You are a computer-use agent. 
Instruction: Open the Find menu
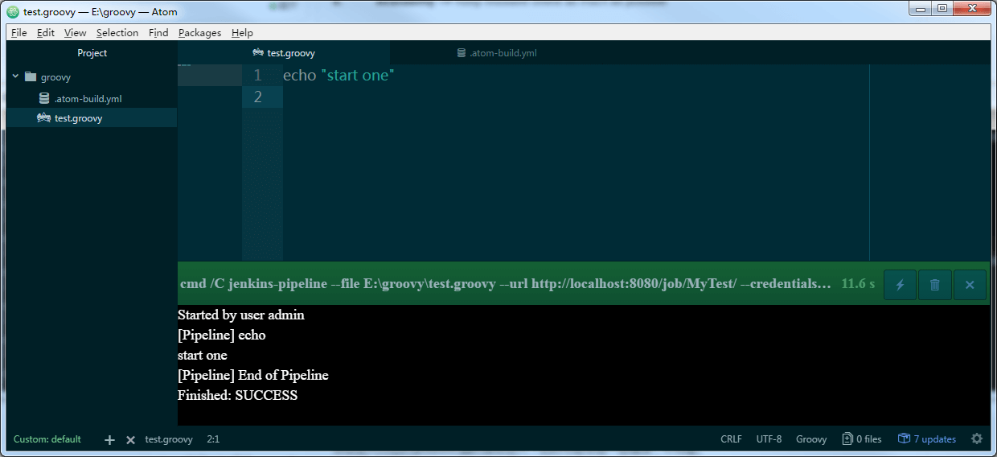coord(158,33)
